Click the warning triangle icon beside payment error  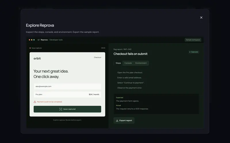[35, 102]
